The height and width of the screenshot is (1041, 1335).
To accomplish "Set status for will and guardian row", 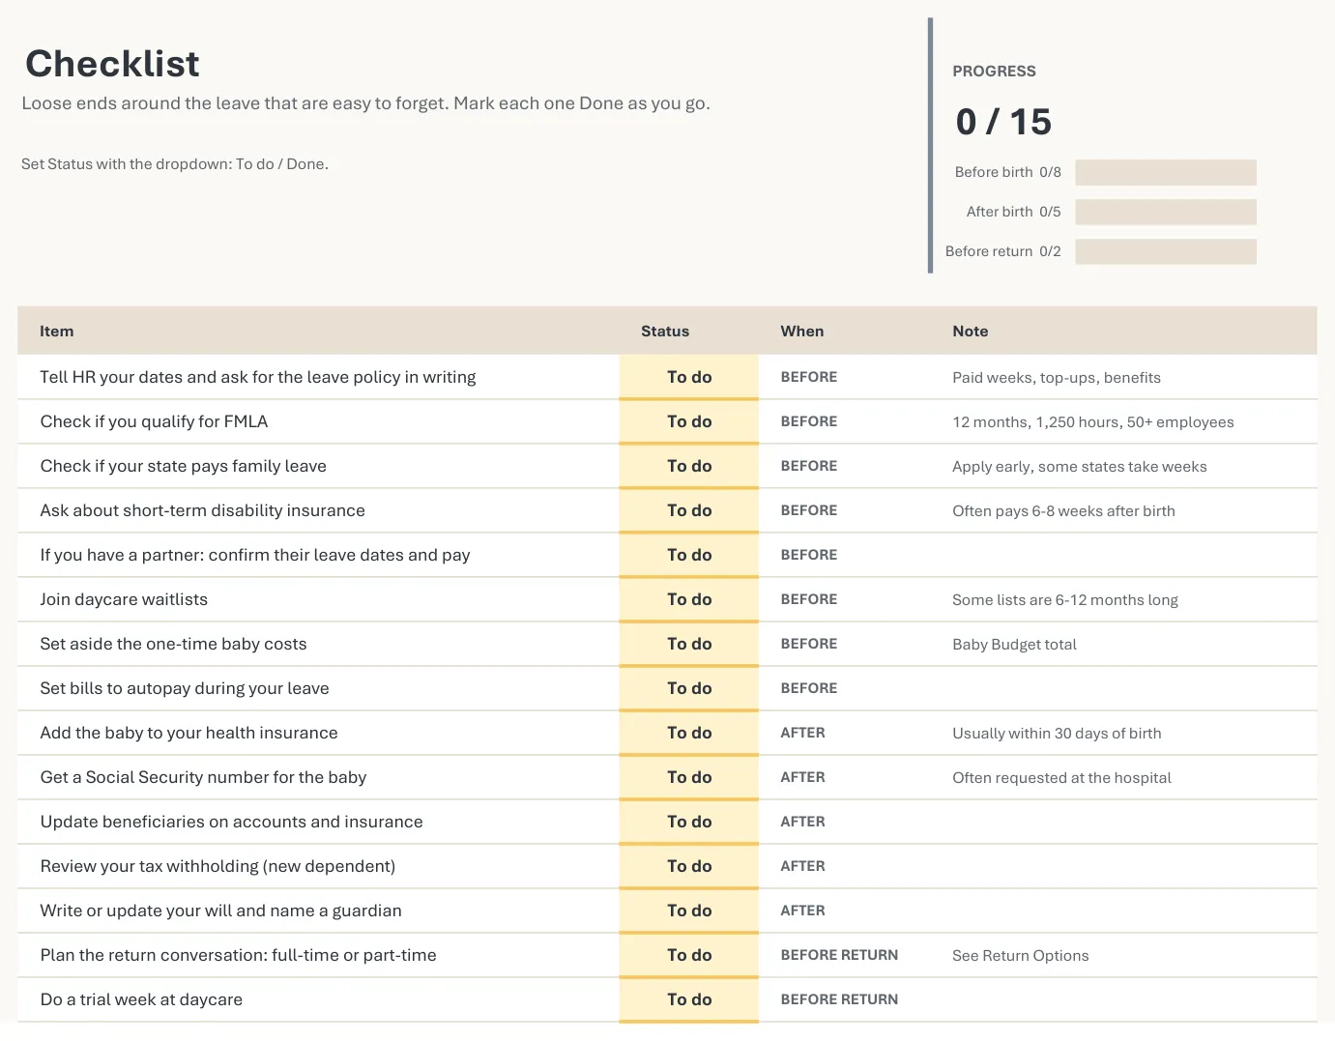I will point(688,911).
